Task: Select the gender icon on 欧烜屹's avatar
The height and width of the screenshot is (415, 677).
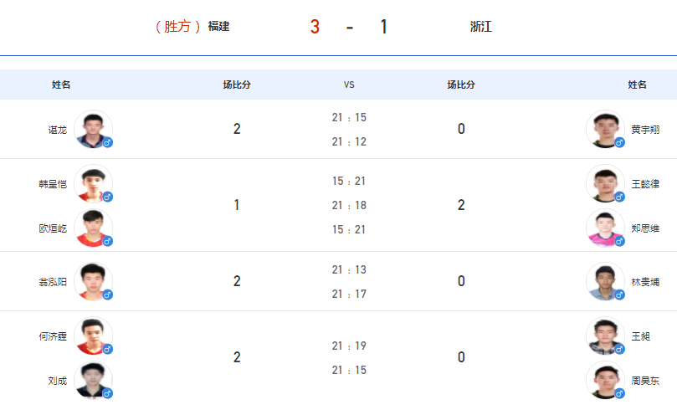Action: coord(107,241)
